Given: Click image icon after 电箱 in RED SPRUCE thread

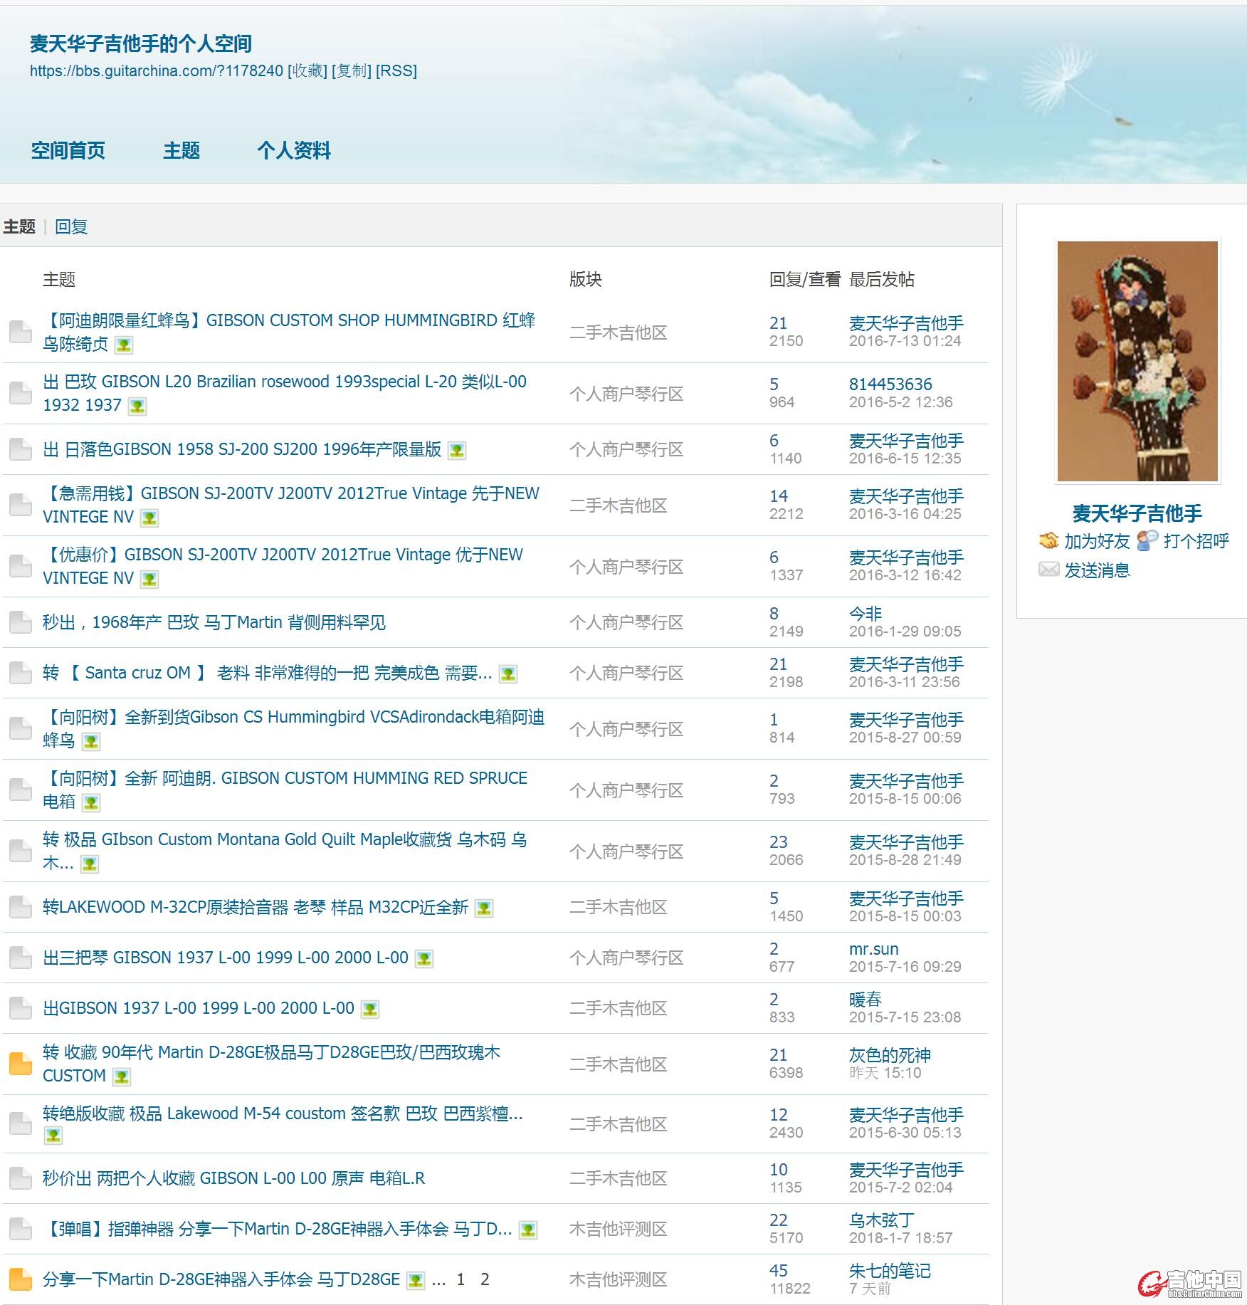Looking at the screenshot, I should pos(91,803).
